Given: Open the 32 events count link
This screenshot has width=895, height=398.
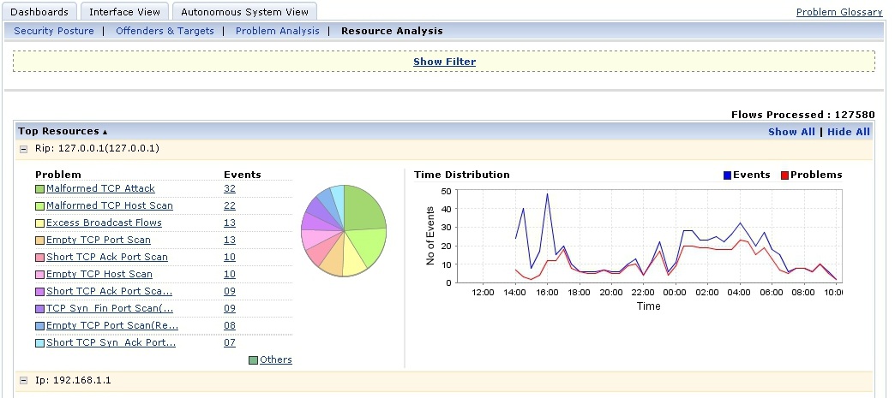Looking at the screenshot, I should coord(230,189).
